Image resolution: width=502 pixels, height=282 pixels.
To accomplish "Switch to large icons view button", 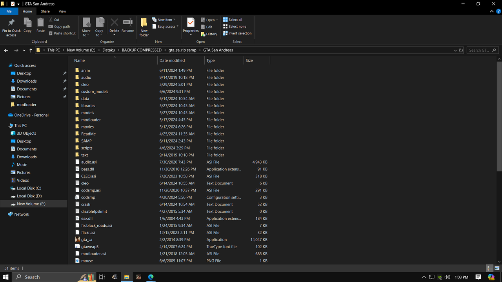I will click(x=497, y=268).
